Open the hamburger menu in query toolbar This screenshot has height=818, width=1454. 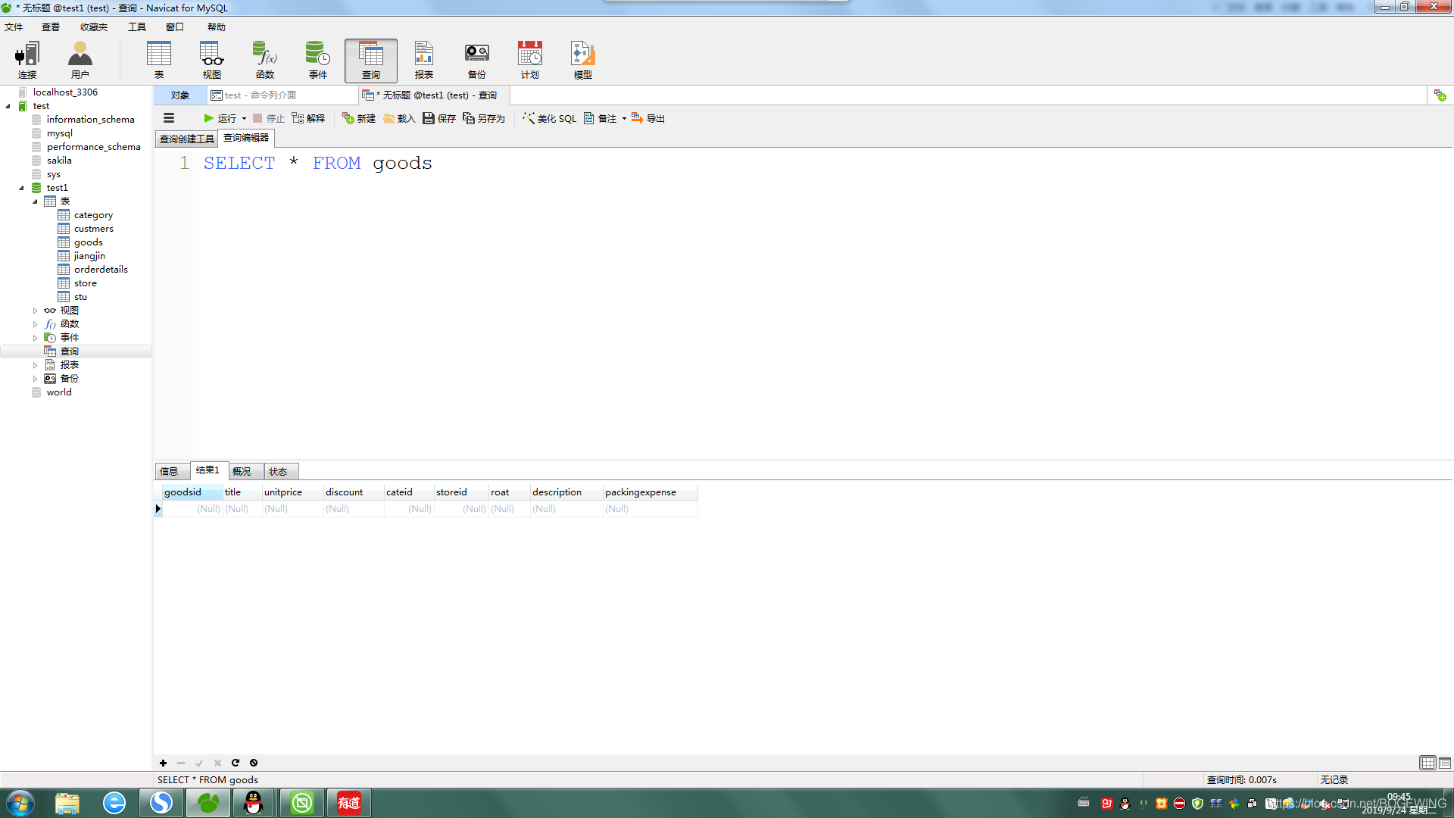[x=169, y=118]
